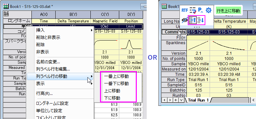This screenshot has width=256, height=119.
Task: Open the V sheet list button
Action: [x=181, y=100]
